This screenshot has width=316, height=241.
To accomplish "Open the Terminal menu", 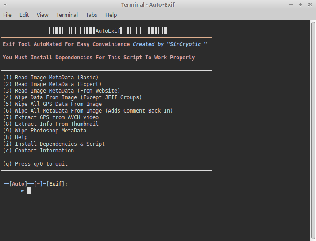I will point(67,15).
